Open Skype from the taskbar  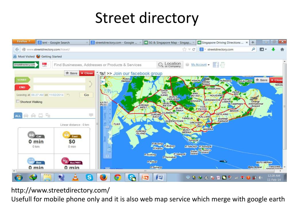(x=90, y=177)
